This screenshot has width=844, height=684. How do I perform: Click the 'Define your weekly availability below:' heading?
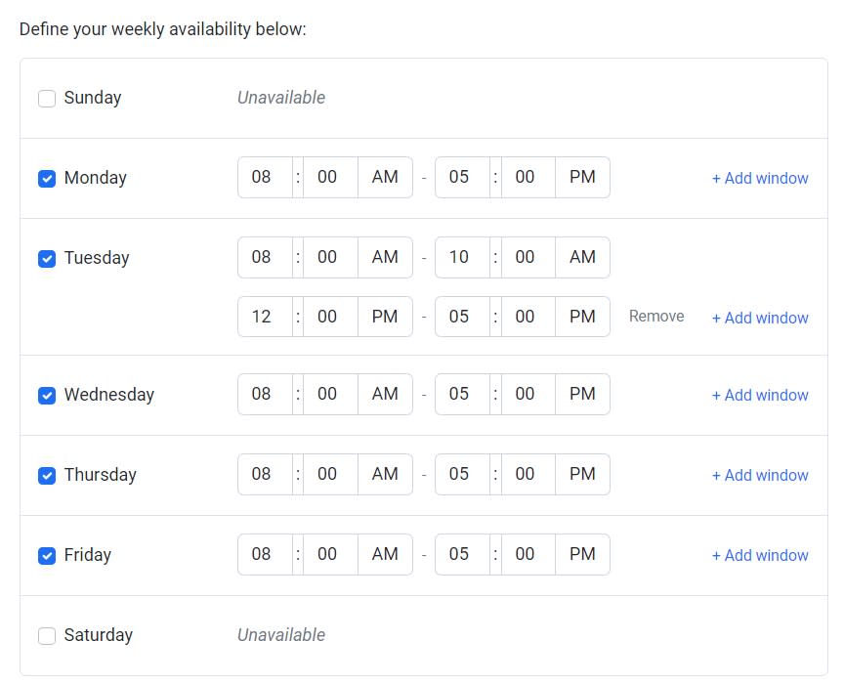(162, 29)
